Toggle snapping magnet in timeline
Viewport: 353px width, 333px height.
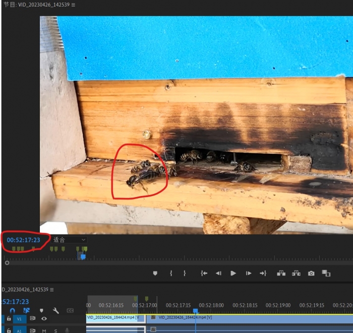pos(13,311)
